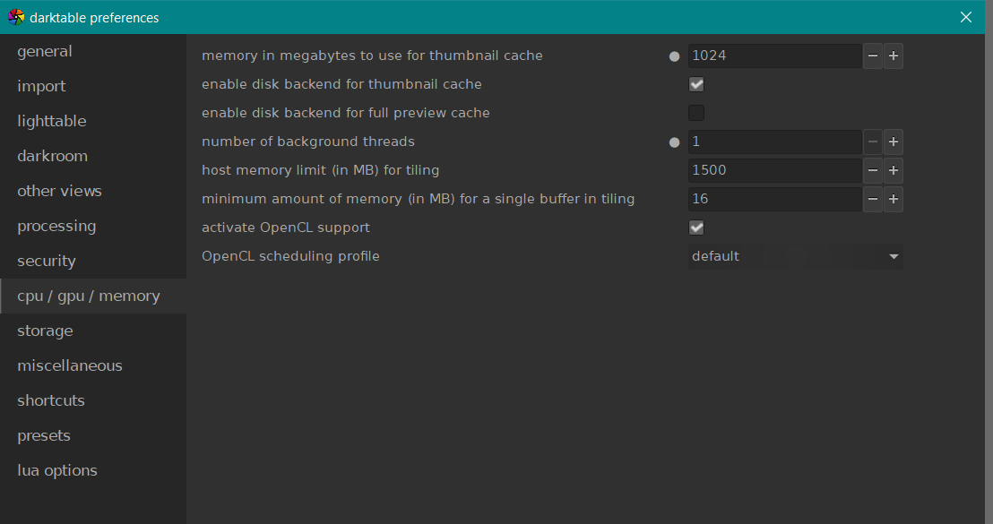Increase minimum single buffer memory plus button
This screenshot has width=993, height=524.
tap(893, 199)
